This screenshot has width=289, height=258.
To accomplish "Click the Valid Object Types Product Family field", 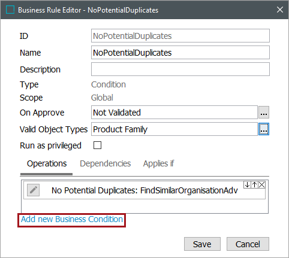I will coord(174,129).
